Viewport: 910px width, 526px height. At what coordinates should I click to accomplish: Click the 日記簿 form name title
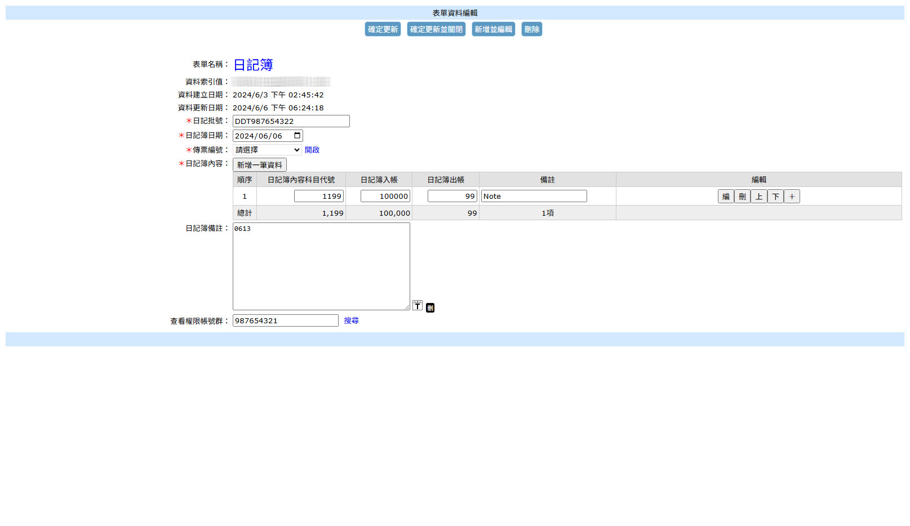[x=253, y=65]
